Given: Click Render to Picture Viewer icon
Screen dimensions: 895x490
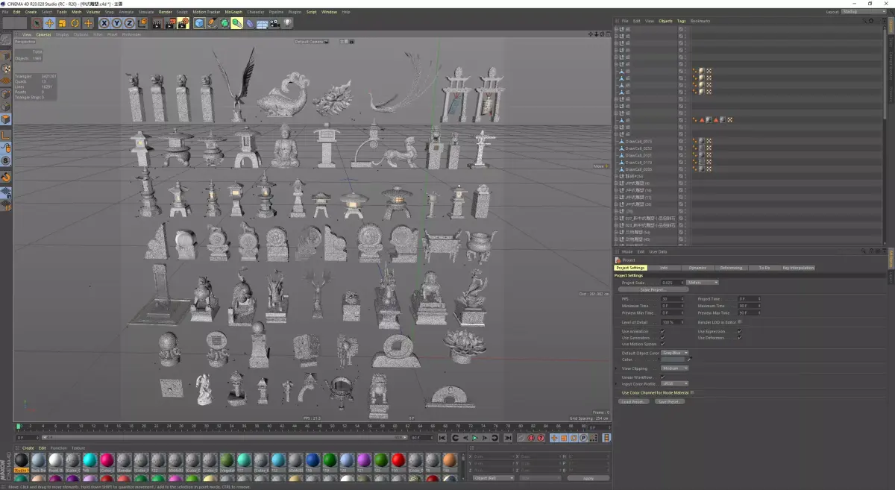Looking at the screenshot, I should [169, 23].
